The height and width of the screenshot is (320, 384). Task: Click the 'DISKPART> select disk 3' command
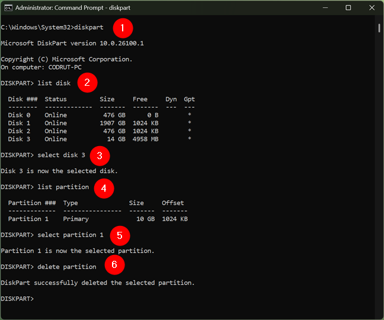pyautogui.click(x=43, y=155)
